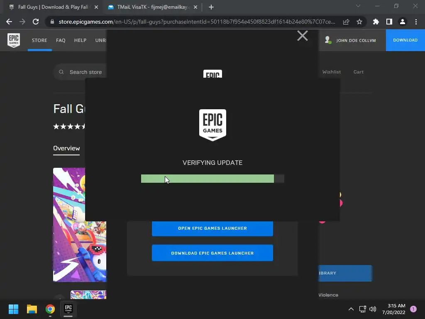
Task: Click Download Epic Games Launcher button
Action: coord(212,253)
